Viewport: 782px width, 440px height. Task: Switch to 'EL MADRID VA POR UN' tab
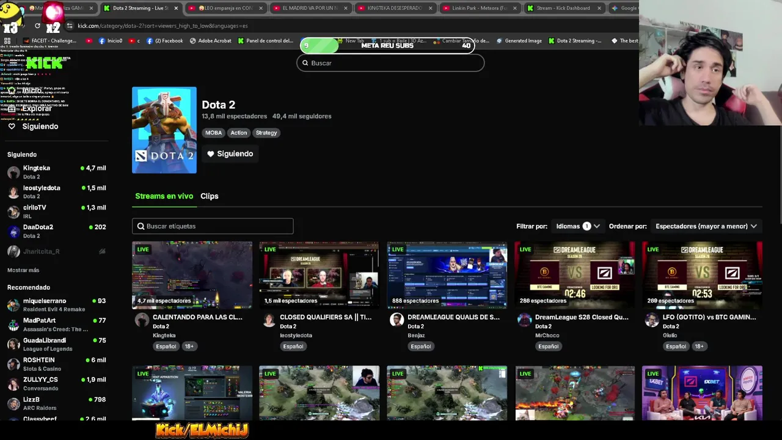tap(309, 8)
